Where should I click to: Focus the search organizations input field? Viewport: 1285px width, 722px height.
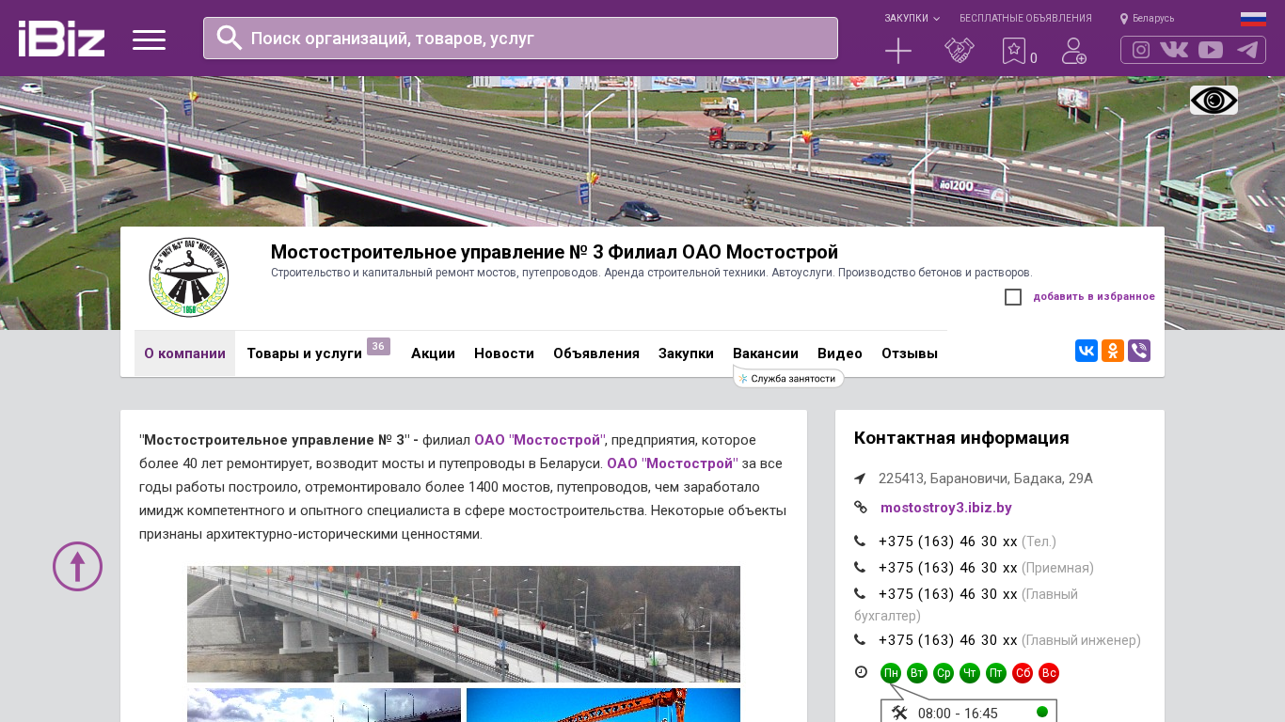tap(520, 38)
